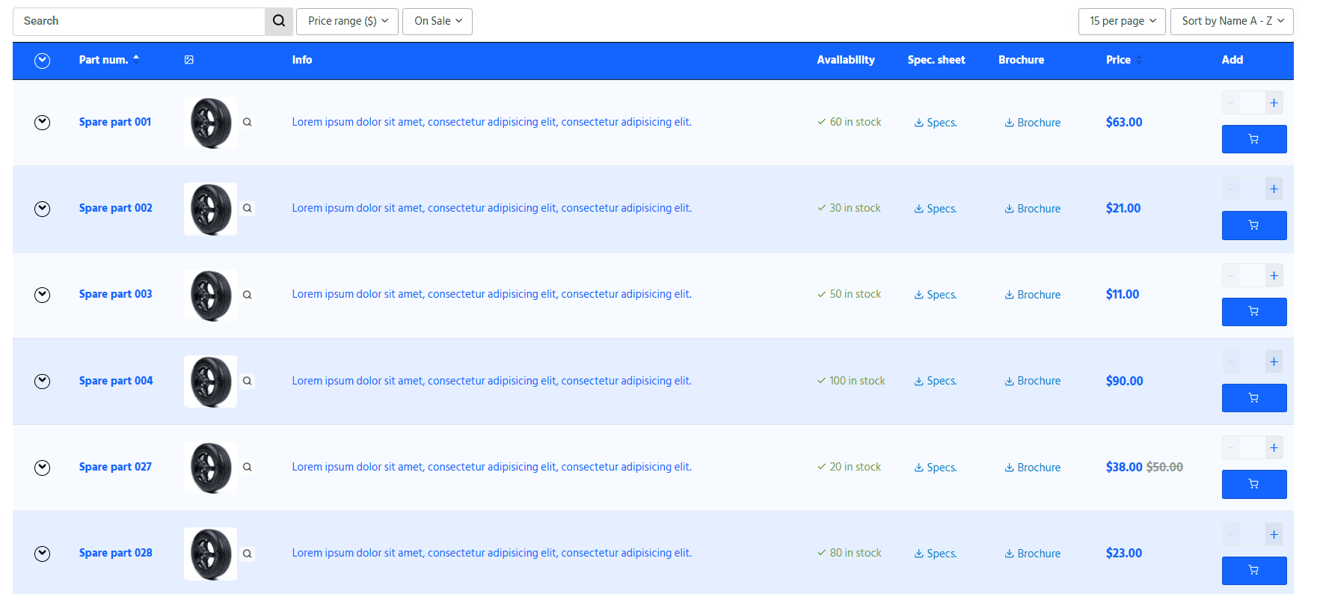The height and width of the screenshot is (594, 1317).
Task: Expand row details for Spare part 004
Action: tap(43, 382)
